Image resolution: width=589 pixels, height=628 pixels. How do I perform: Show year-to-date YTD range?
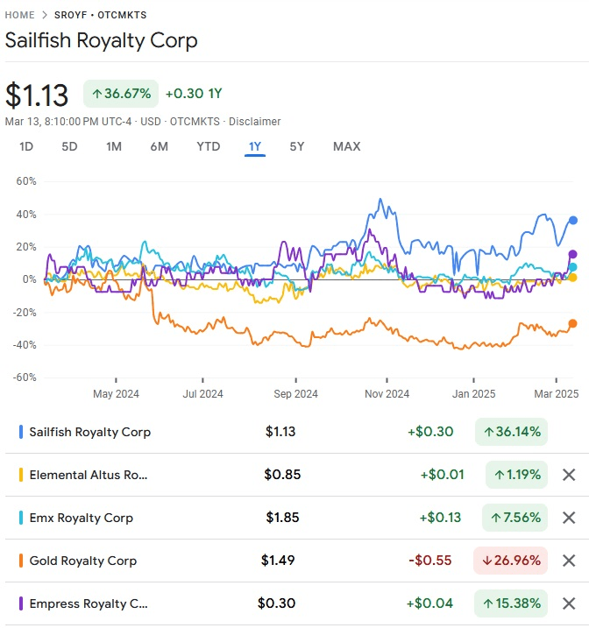point(209,146)
